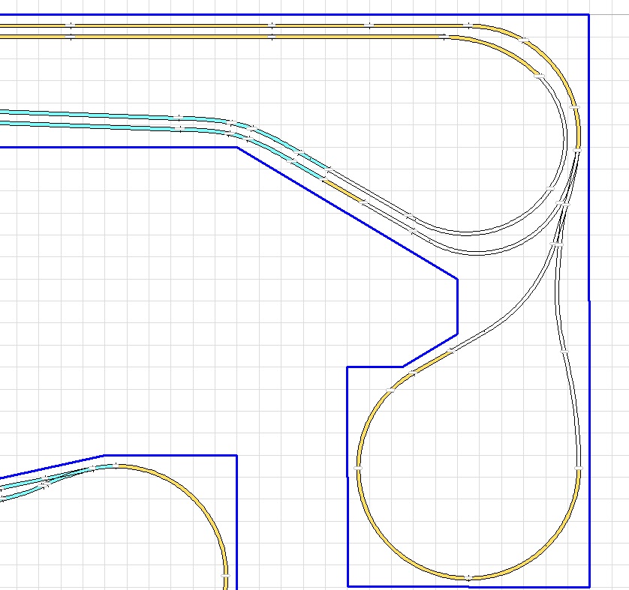Select the upper cyan track on the left
Screen dimensions: 629x590
click(x=90, y=114)
